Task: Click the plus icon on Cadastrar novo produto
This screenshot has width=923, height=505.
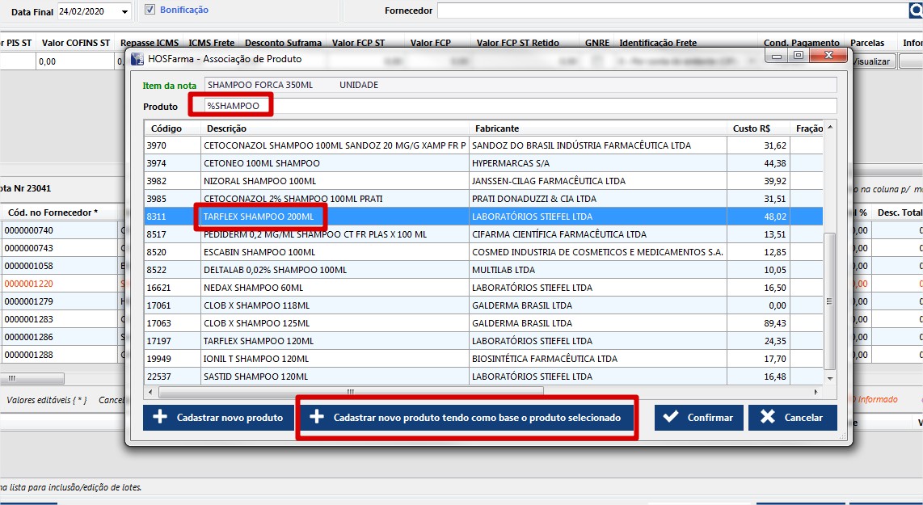Action: point(161,418)
